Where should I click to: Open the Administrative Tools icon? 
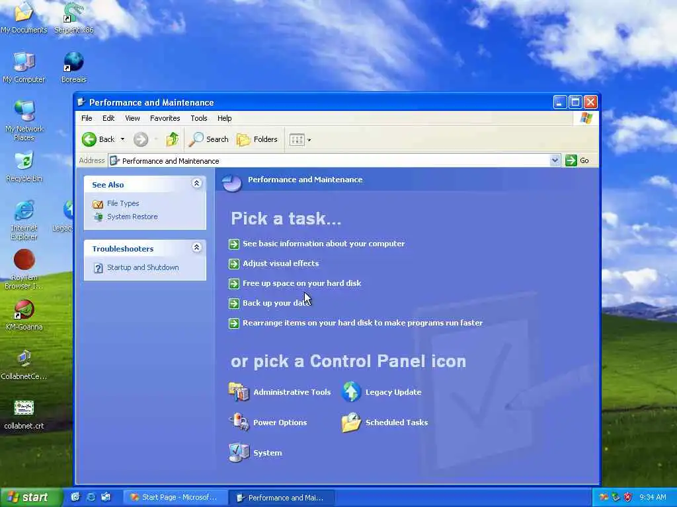pyautogui.click(x=280, y=392)
